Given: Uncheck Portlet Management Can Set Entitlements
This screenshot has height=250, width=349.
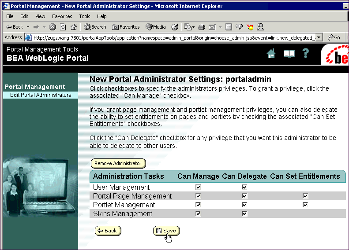Looking at the screenshot, I should pos(305,205).
